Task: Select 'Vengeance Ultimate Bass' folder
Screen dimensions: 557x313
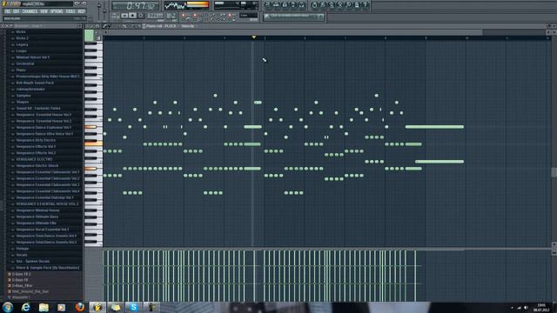Action: tap(37, 216)
